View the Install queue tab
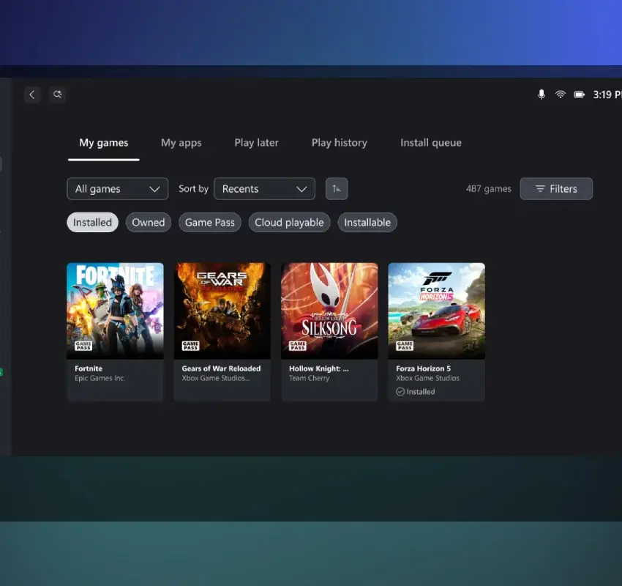The width and height of the screenshot is (622, 586). point(431,143)
